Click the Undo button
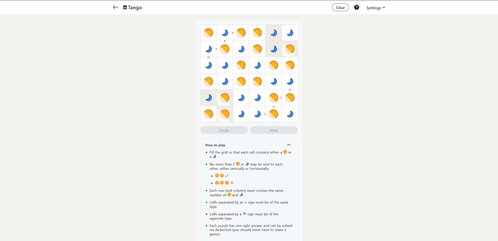The image size is (498, 241). coord(224,130)
